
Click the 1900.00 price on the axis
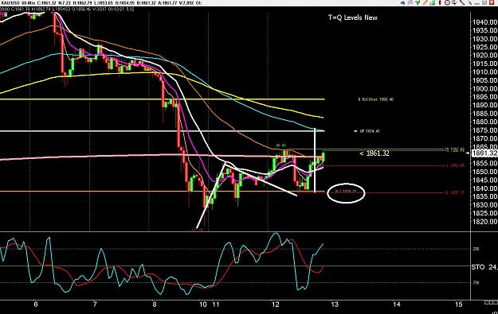(484, 89)
